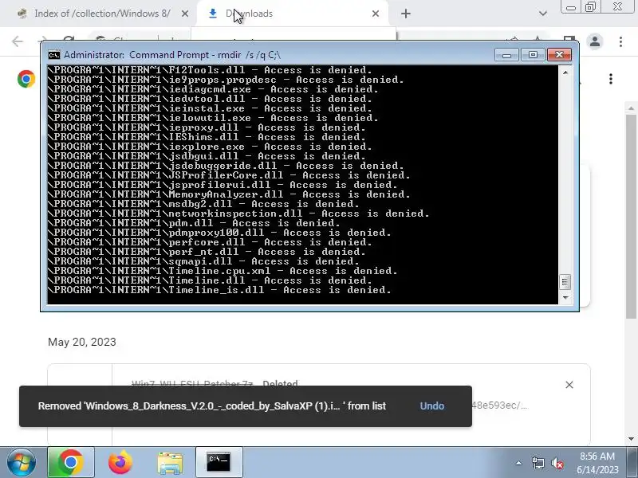
Task: Go back with Chrome's back arrow
Action: [x=18, y=41]
